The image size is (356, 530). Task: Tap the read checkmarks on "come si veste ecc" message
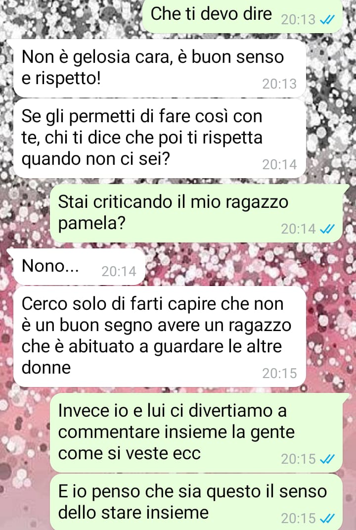(x=327, y=459)
